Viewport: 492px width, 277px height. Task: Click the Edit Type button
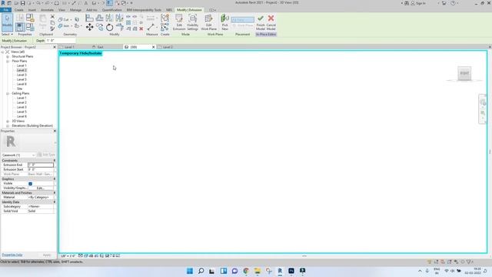tap(46, 155)
